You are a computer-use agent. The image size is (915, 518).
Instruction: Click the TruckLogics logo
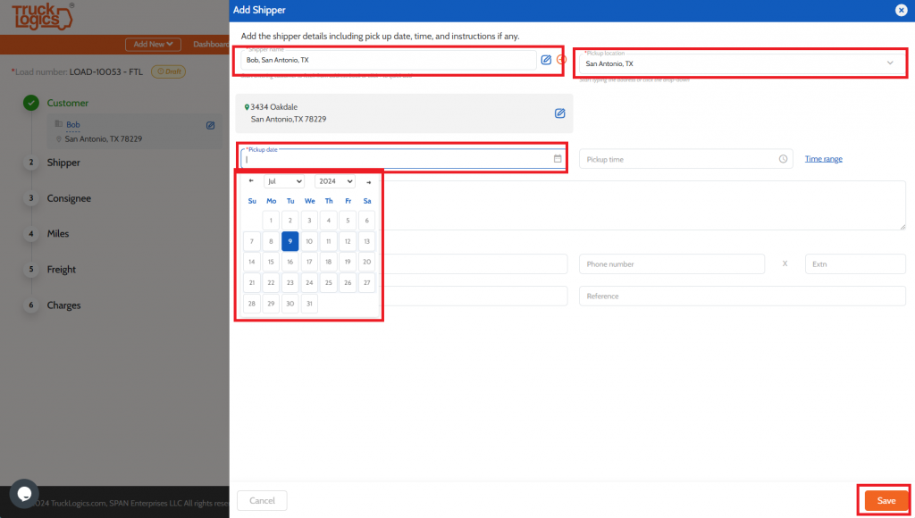click(x=42, y=16)
